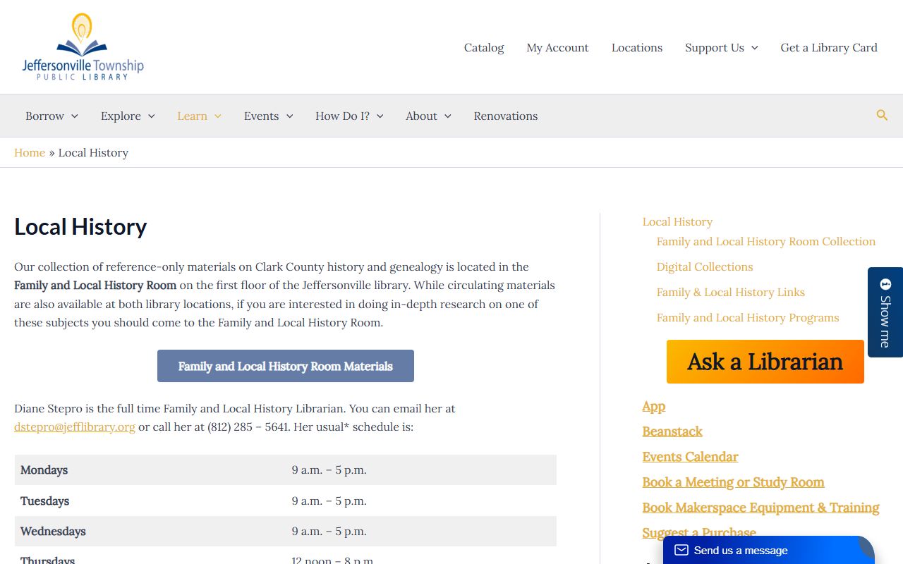Expand the Support Us dropdown chevron
This screenshot has width=903, height=564.
click(754, 48)
